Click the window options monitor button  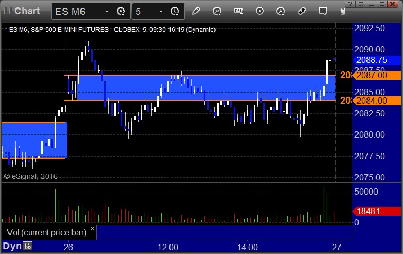point(361,4)
